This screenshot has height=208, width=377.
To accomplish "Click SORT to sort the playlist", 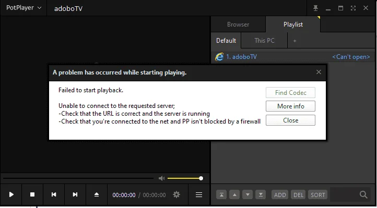I will pos(318,195).
